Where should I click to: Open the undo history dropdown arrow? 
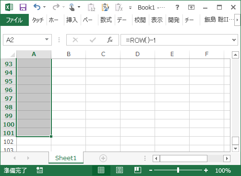[45, 7]
